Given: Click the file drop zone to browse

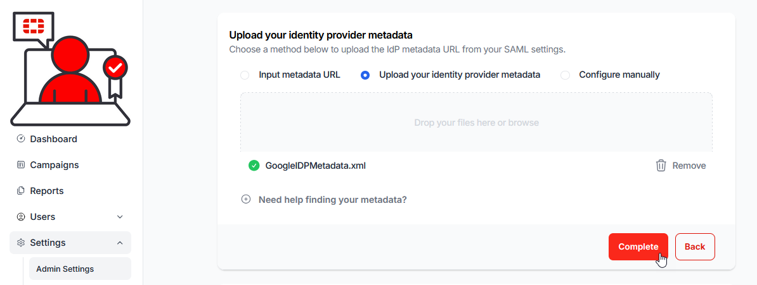Looking at the screenshot, I should coord(476,123).
